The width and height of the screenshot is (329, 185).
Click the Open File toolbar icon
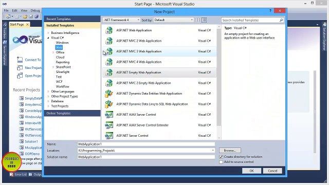[25, 16]
